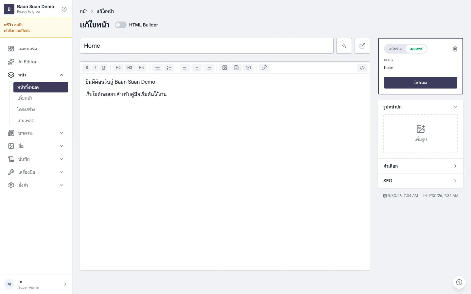The width and height of the screenshot is (471, 294).
Task: Toggle bold formatting in editor toolbar
Action: [87, 68]
